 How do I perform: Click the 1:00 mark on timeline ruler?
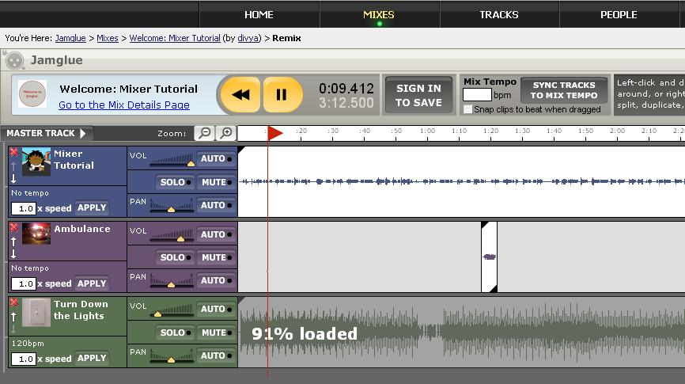427,133
